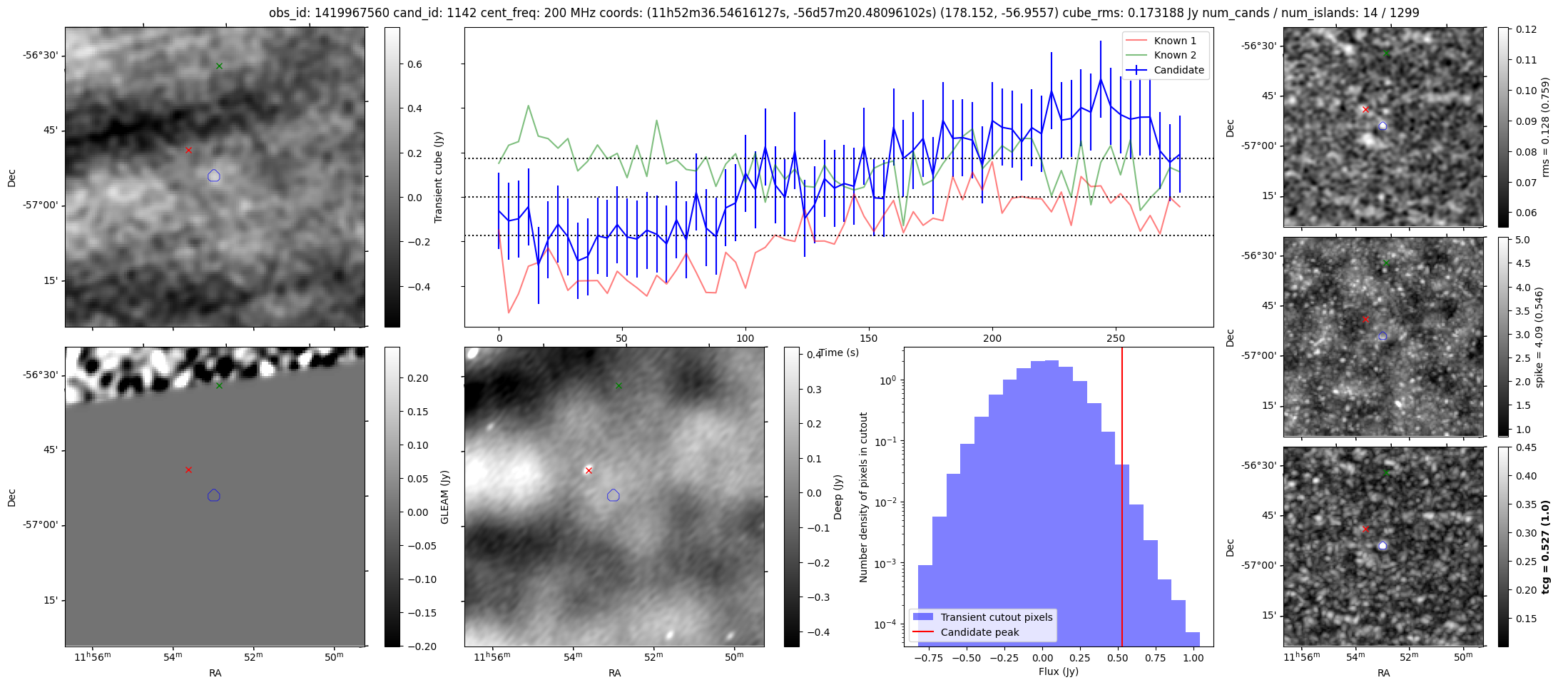Viewport: 1558px width, 685px height.
Task: Click red x marker in Transient cube image
Action: (x=188, y=151)
